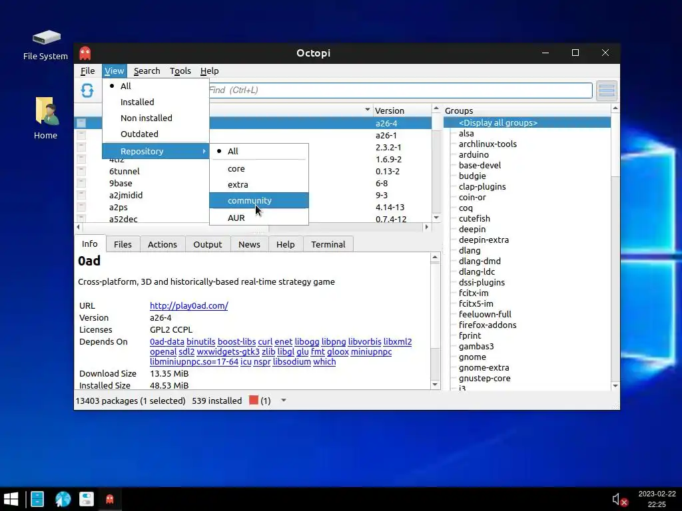Open the Search menu
Viewport: 682px width, 511px height.
coord(147,71)
